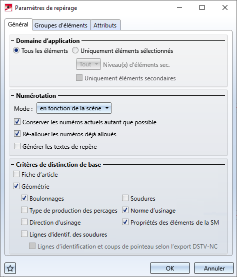The image size is (237, 277).
Task: Select Uniquement éléments sélectionnés radio button
Action: [75, 50]
